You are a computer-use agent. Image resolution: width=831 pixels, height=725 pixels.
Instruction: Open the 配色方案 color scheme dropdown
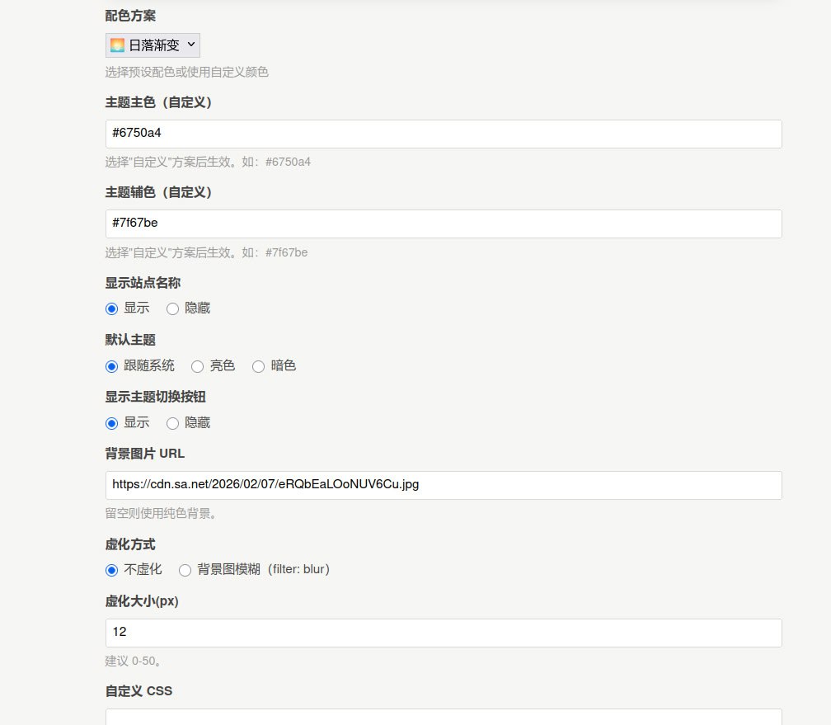[153, 45]
